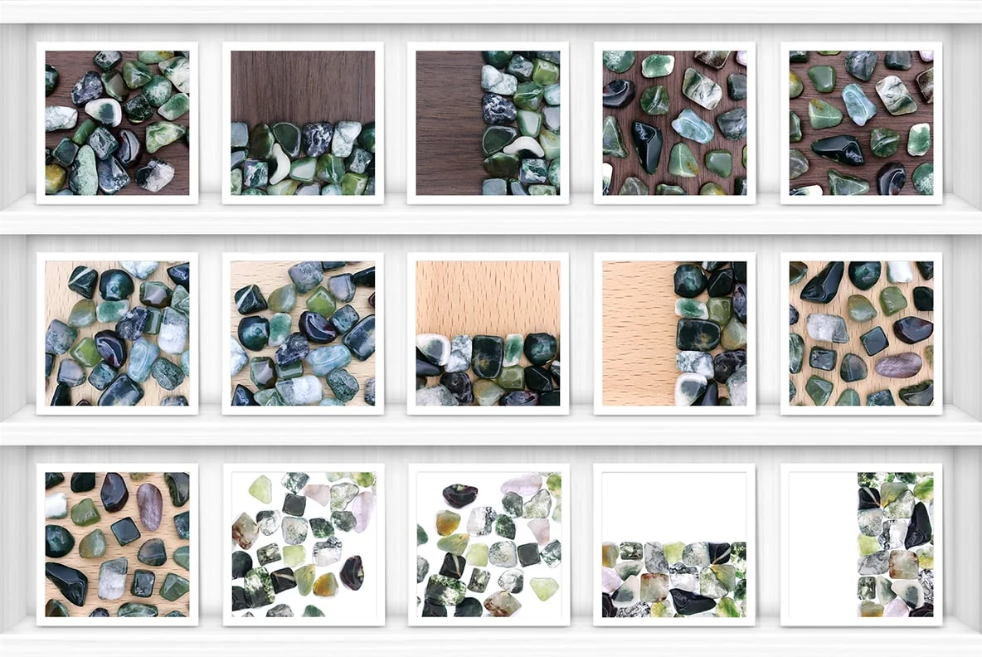Click light blue stone in fourth top thumbnail

pos(693,126)
